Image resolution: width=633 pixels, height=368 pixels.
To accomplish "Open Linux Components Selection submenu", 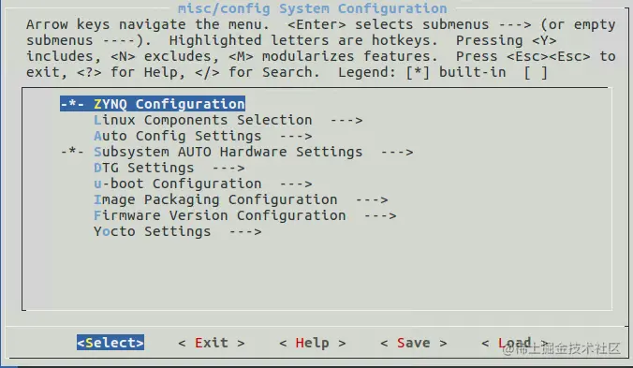I will click(x=228, y=120).
